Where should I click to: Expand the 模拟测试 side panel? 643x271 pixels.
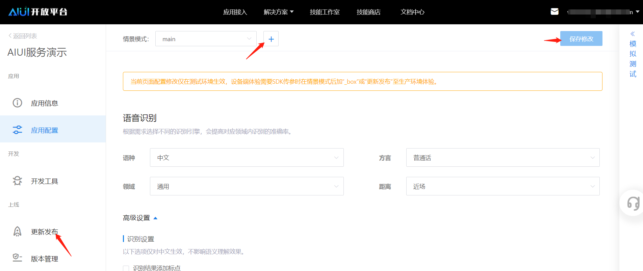coord(633,54)
